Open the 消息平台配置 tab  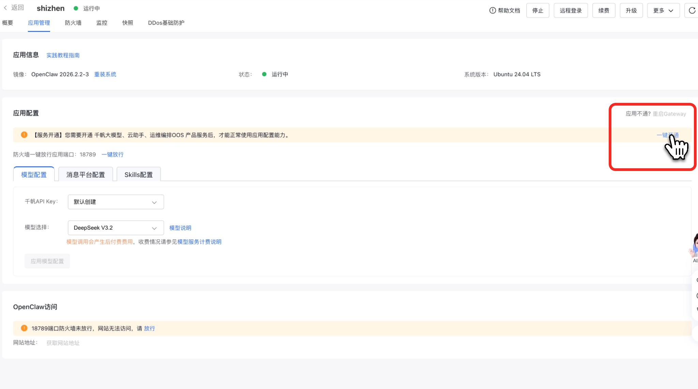point(86,175)
